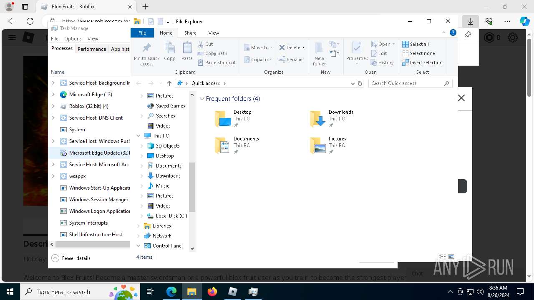The width and height of the screenshot is (534, 300).
Task: Select Network in navigation tree
Action: point(162,236)
